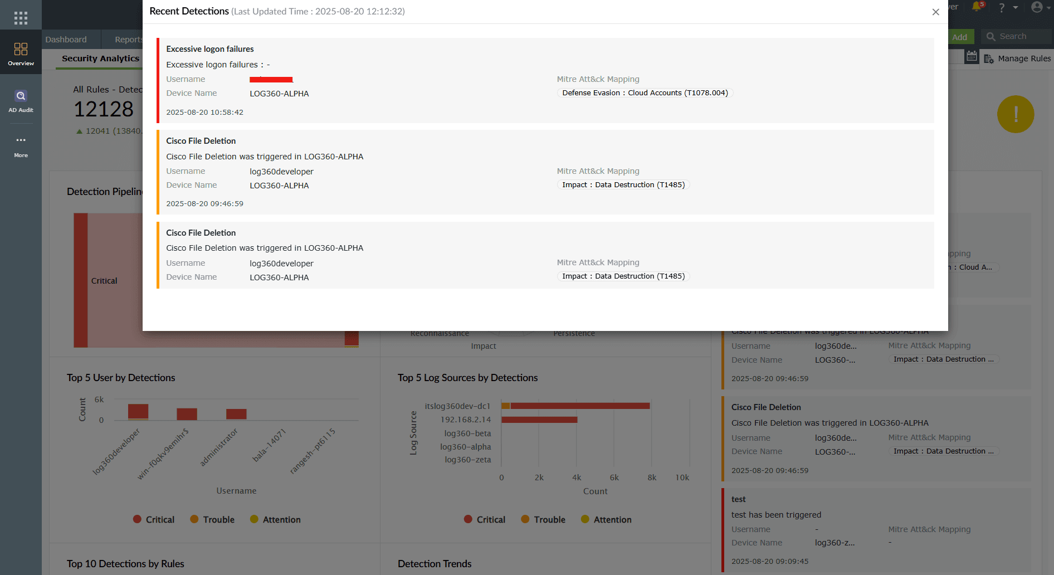Select the AD Audit sidebar icon
This screenshot has height=575, width=1054.
coord(21,100)
